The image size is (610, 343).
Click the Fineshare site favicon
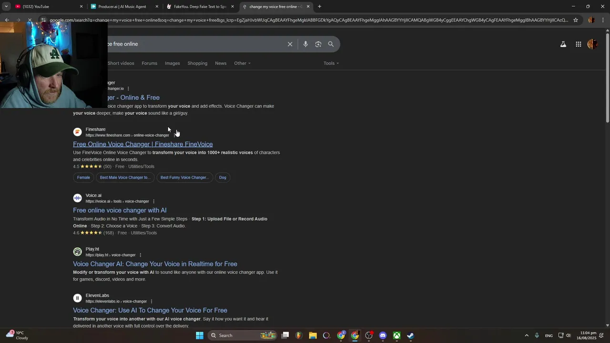77,132
